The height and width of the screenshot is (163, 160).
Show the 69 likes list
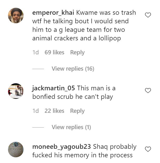pos(54,52)
